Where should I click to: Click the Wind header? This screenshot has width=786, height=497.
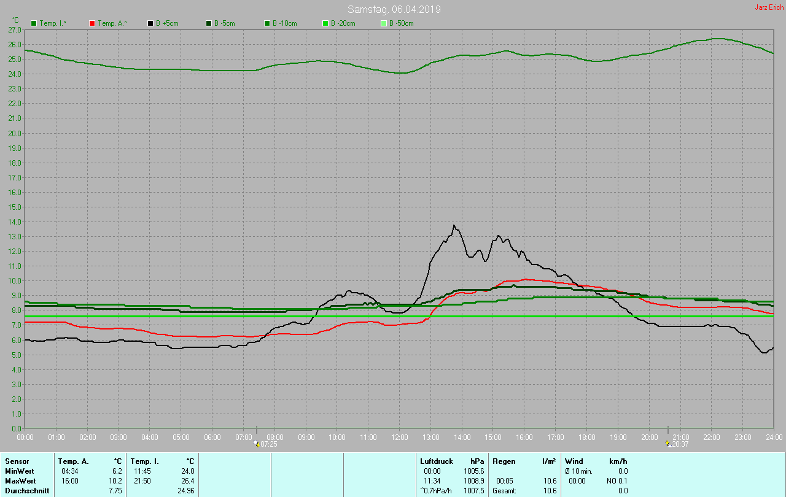(574, 461)
